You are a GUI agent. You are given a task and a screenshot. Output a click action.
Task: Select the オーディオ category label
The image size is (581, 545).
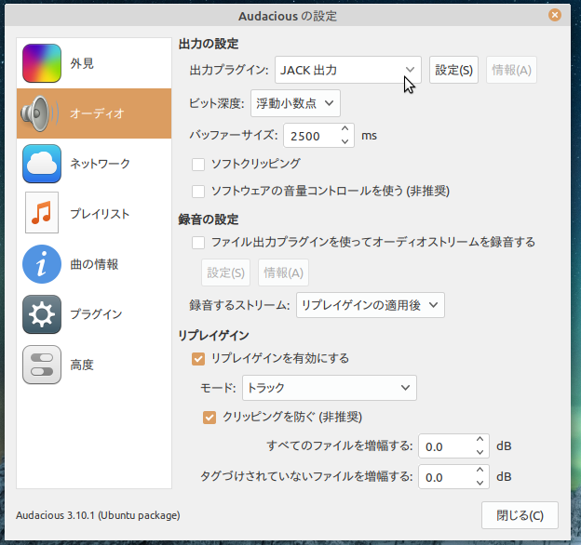click(x=97, y=113)
